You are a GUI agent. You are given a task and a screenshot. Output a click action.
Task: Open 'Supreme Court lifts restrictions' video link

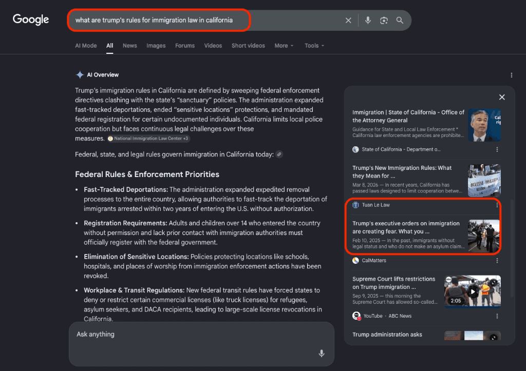pos(394,283)
